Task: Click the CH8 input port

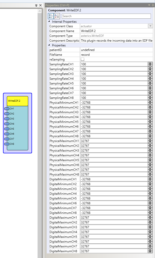Action: point(7,144)
